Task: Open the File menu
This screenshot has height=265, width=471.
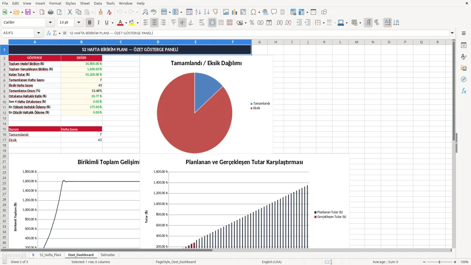Action: pos(5,3)
